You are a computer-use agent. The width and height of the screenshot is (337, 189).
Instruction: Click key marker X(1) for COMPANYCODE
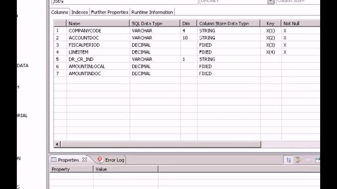(x=270, y=30)
